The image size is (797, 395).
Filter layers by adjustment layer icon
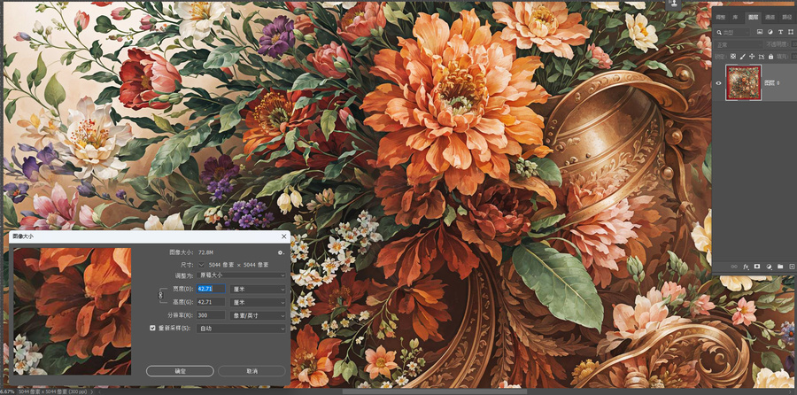[x=770, y=32]
